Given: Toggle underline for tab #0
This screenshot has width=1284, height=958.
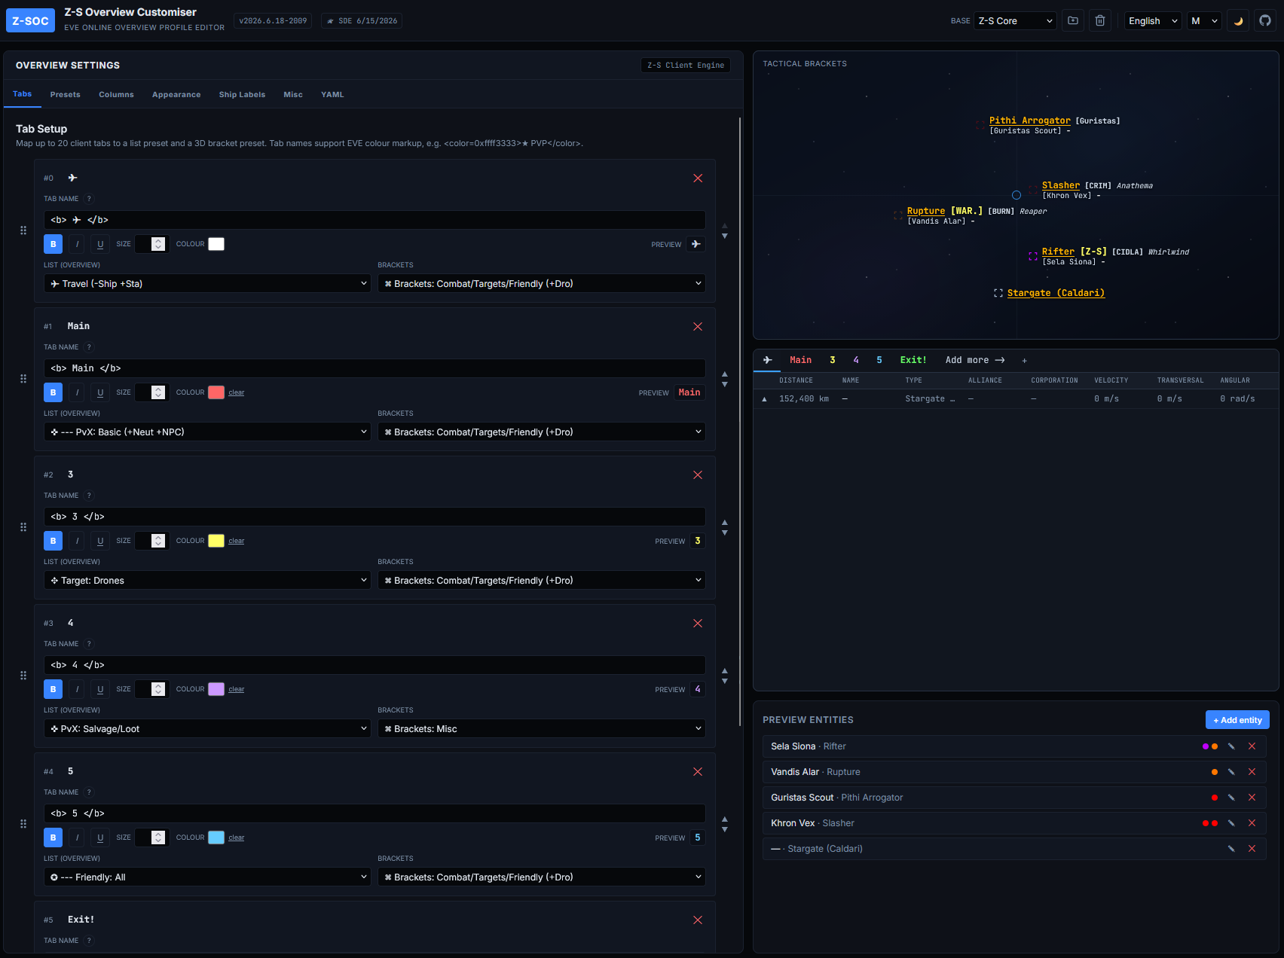Looking at the screenshot, I should tap(100, 244).
